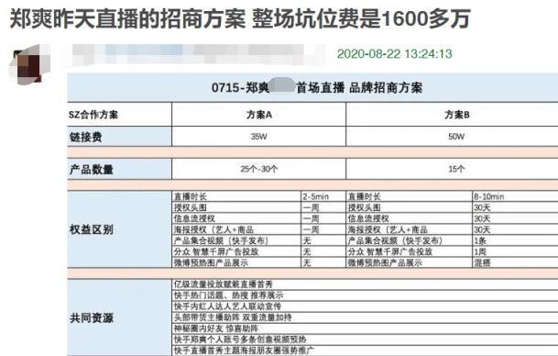
Task: Click 直播时长 label beside 2-5min
Action: click(191, 196)
